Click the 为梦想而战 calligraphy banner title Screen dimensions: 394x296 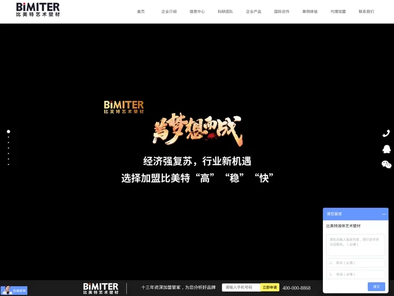(198, 130)
